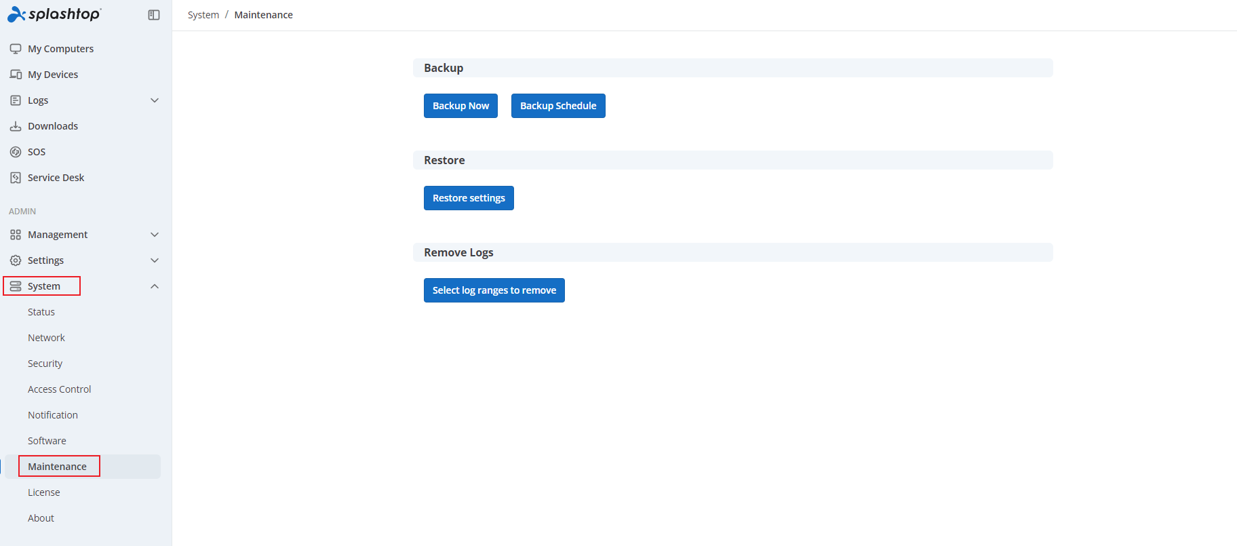Click the System server icon

(16, 286)
